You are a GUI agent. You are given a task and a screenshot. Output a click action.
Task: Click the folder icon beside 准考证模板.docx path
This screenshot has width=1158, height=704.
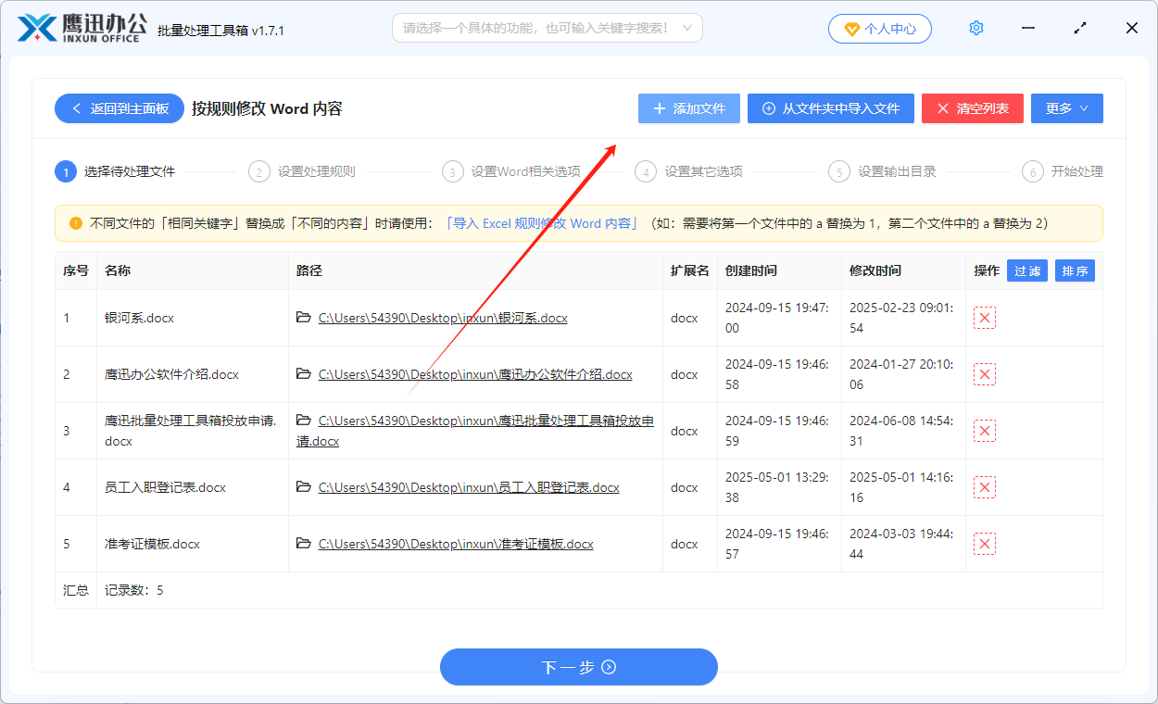point(303,544)
